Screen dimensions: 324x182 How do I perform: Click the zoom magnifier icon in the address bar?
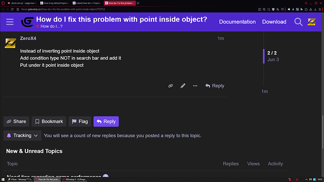pyautogui.click(x=264, y=9)
